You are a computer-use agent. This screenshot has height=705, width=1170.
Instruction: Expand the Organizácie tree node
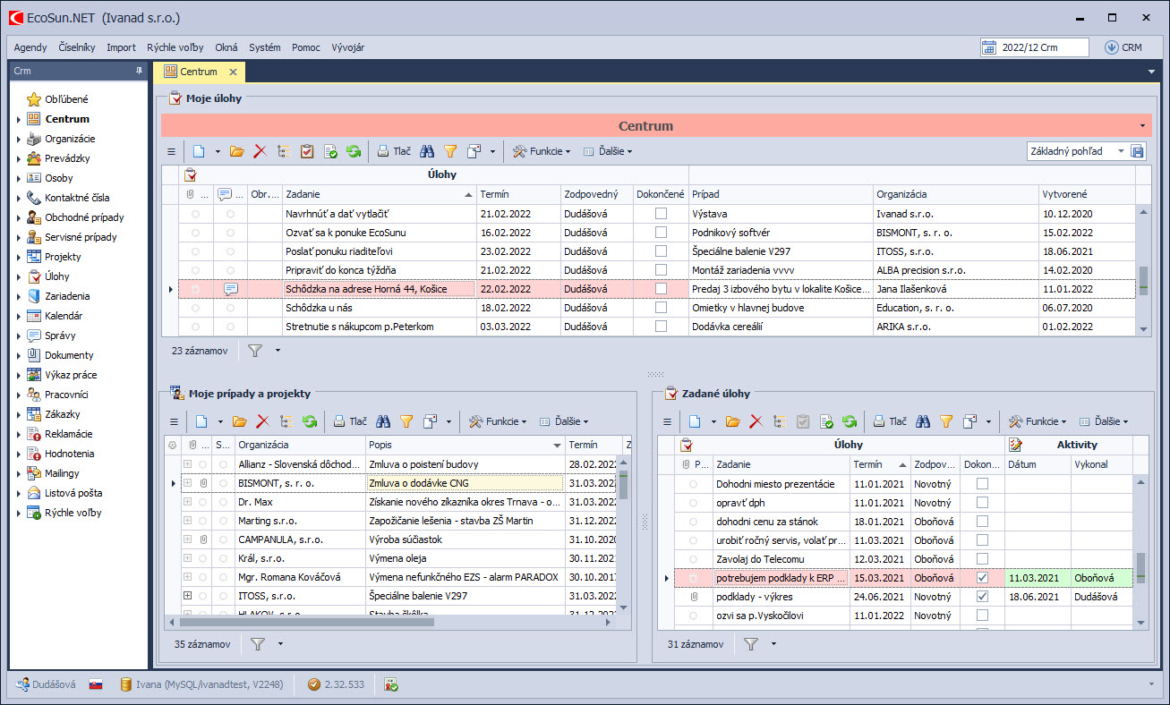(19, 139)
